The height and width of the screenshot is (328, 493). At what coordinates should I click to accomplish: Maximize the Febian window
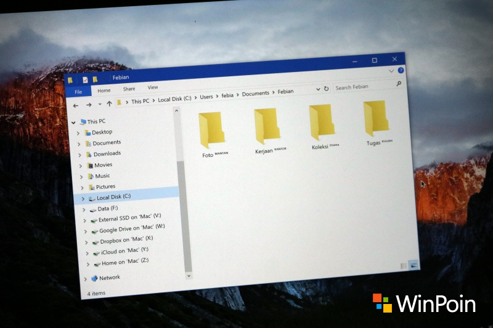374,60
